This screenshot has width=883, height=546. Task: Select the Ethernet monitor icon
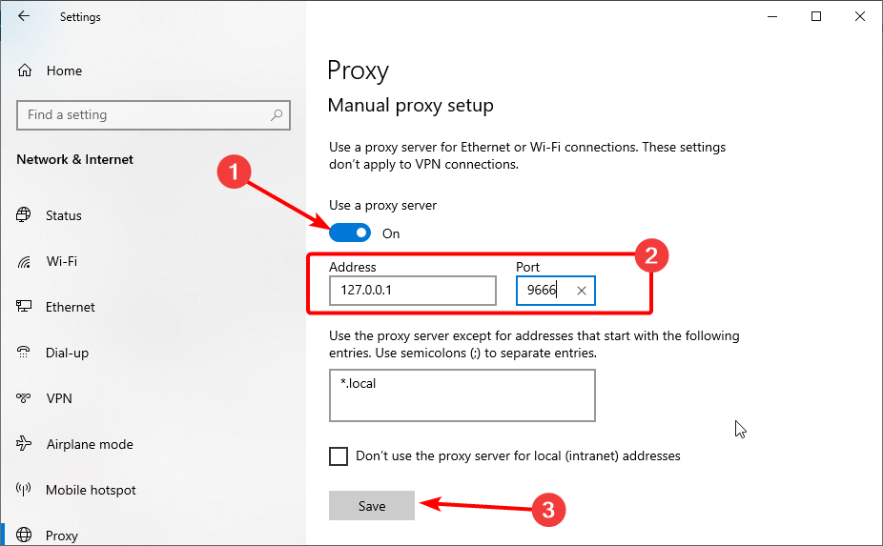coord(24,306)
